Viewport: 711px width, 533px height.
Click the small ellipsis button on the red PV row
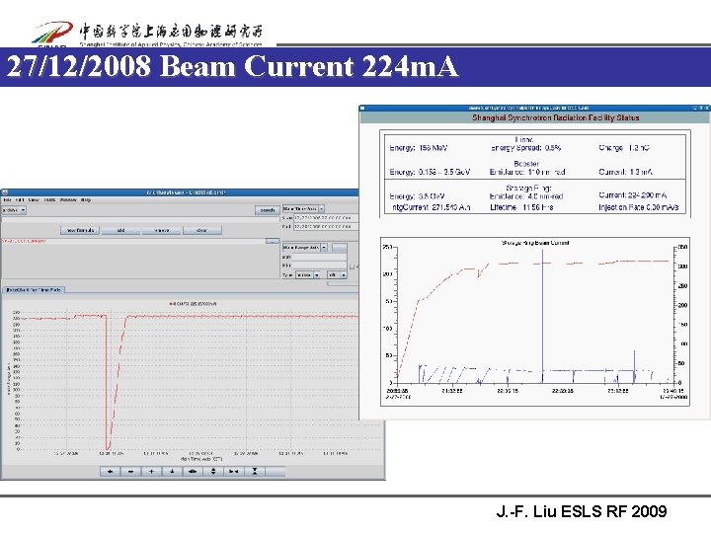[x=273, y=241]
